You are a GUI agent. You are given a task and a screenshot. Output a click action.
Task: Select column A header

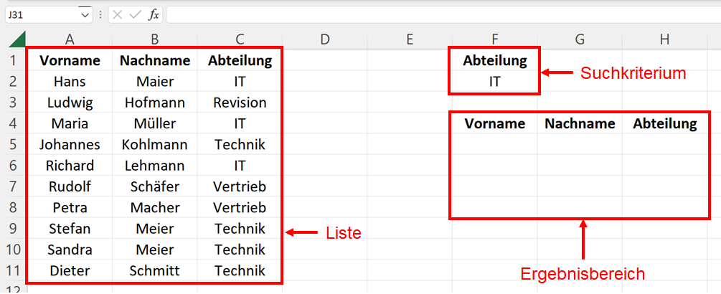[x=70, y=39]
